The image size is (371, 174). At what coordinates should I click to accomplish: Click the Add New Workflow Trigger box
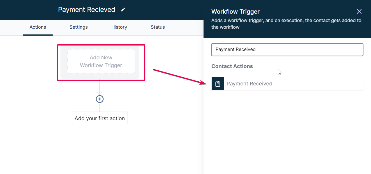[101, 61]
